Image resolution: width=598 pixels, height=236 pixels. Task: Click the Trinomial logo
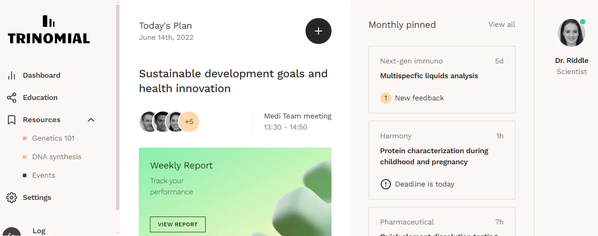(x=49, y=30)
